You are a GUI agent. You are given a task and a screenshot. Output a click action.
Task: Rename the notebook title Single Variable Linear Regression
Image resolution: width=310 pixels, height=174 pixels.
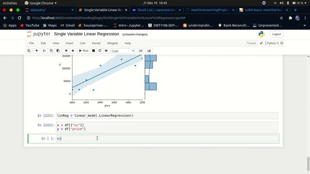[x=86, y=34]
